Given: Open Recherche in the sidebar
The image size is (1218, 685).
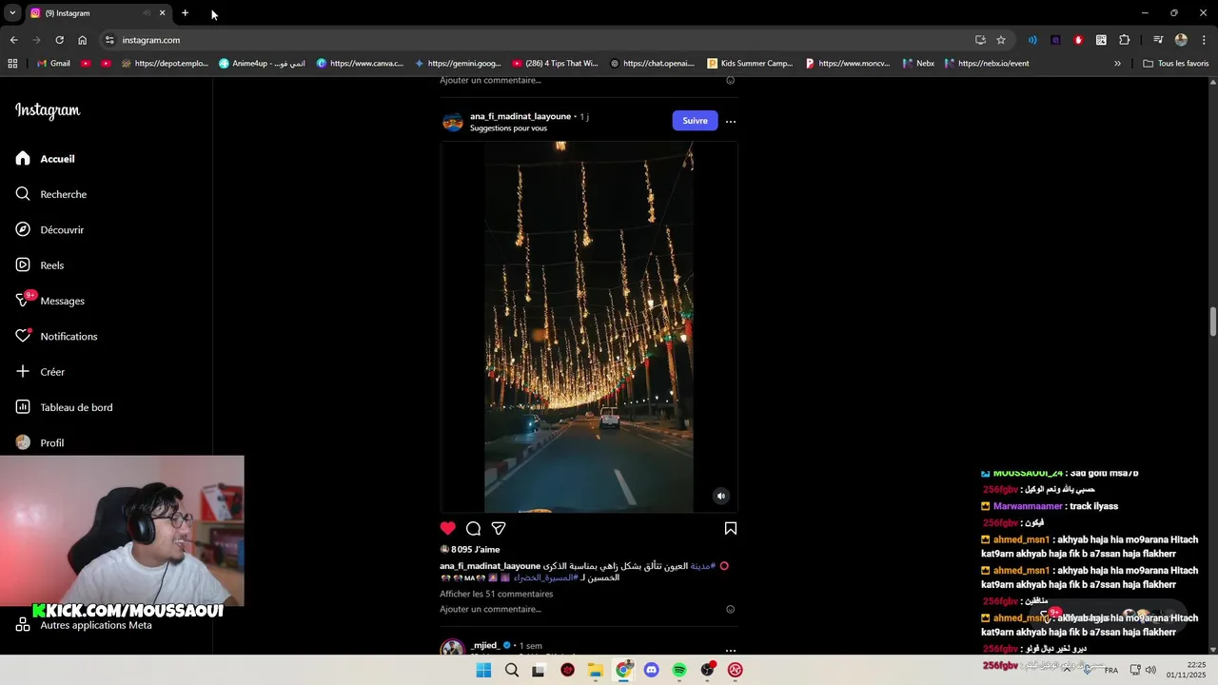Looking at the screenshot, I should tap(51, 194).
